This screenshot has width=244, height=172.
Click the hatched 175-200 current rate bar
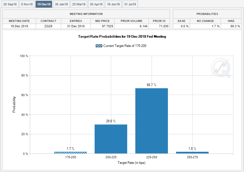70,153
